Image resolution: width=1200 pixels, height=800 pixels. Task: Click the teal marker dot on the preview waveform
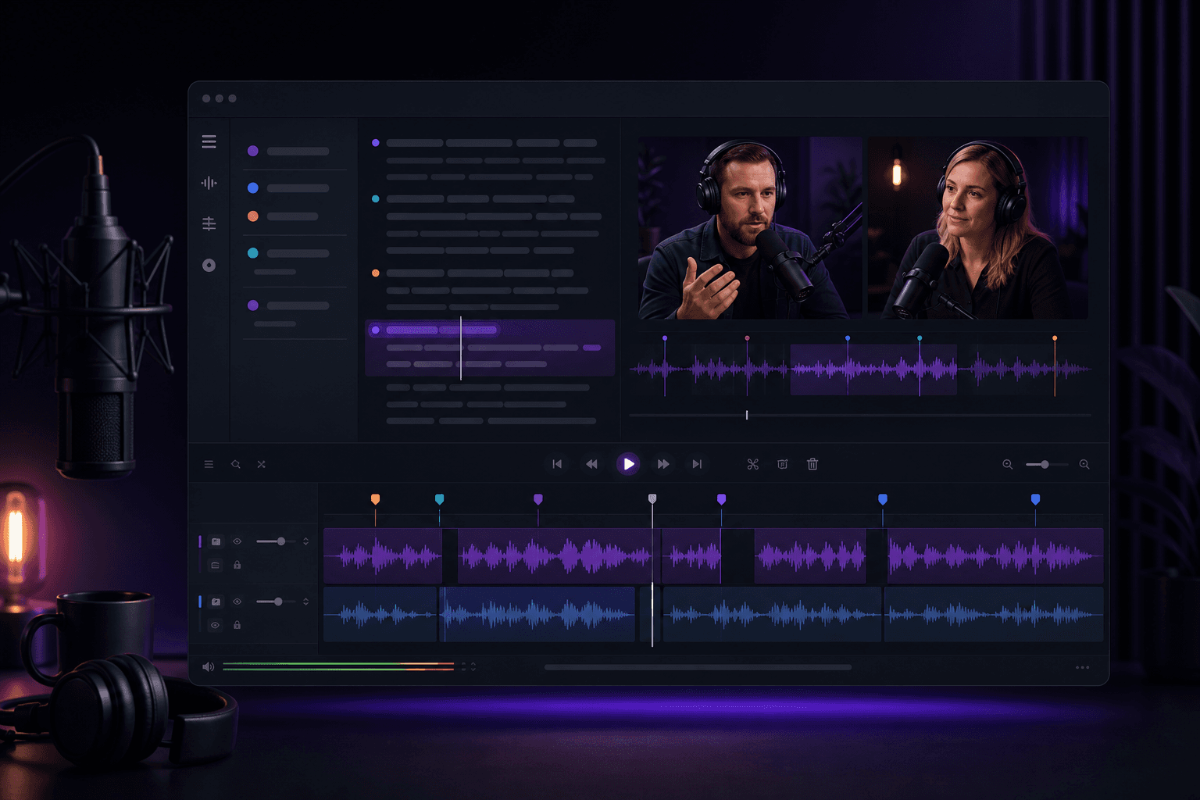pyautogui.click(x=920, y=338)
